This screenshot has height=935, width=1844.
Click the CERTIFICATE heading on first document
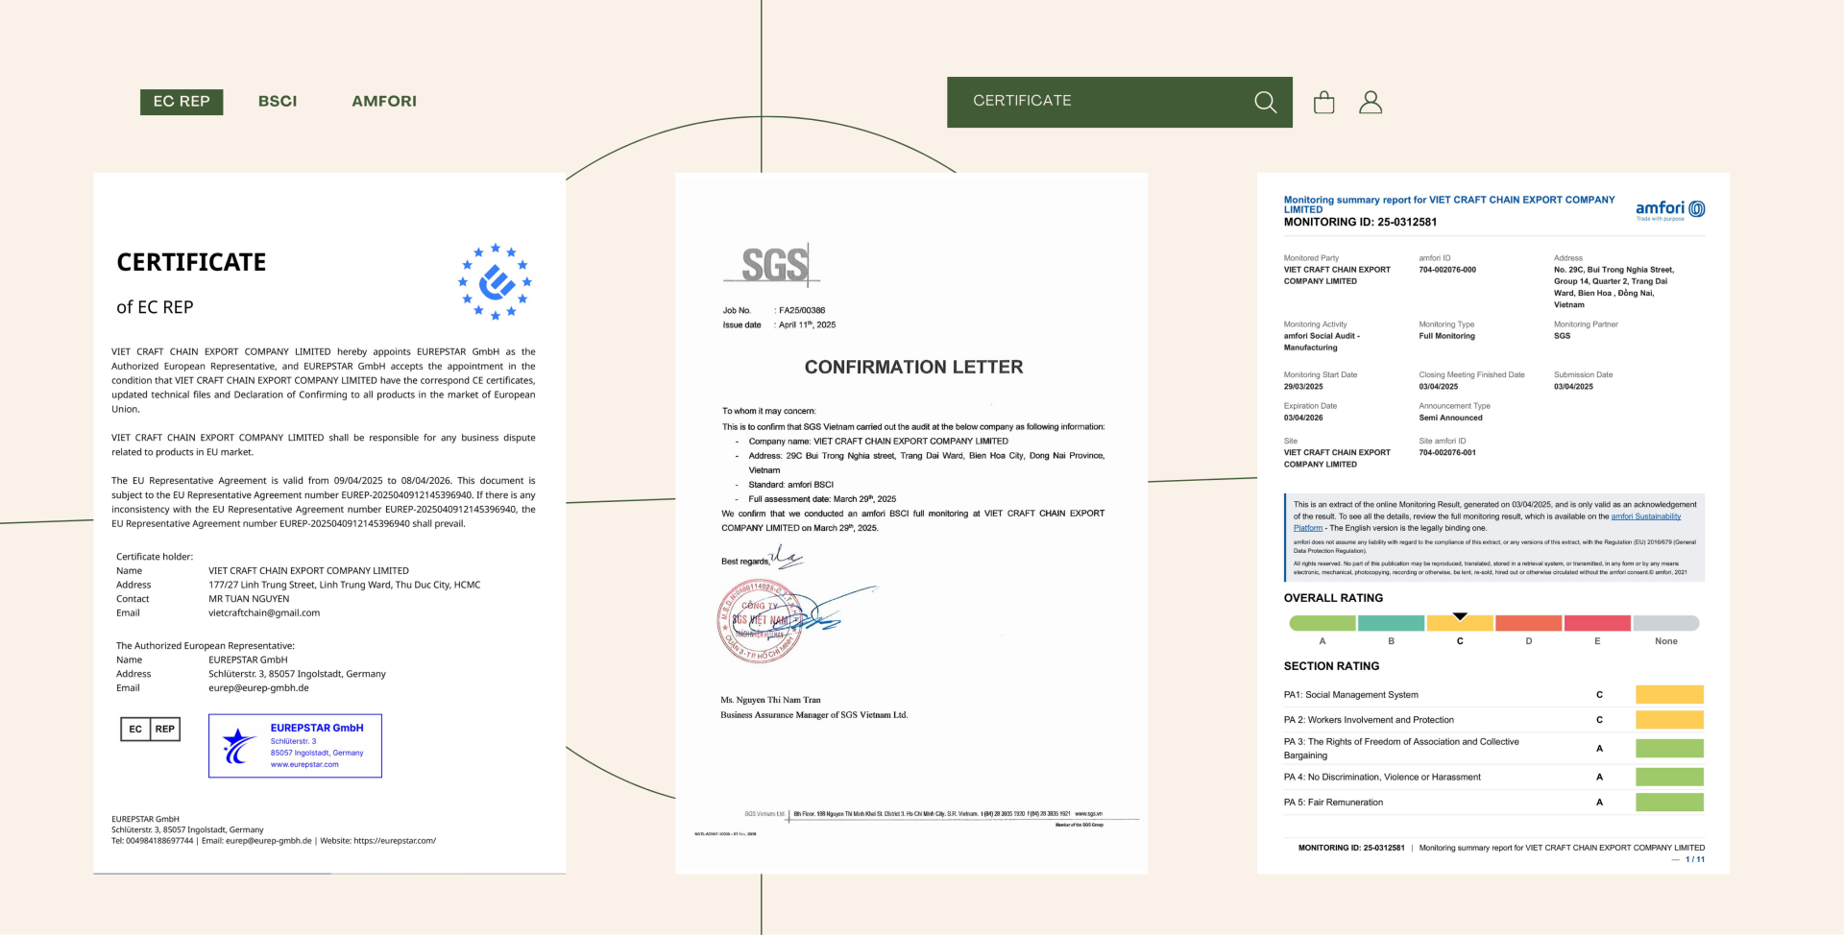(x=191, y=263)
